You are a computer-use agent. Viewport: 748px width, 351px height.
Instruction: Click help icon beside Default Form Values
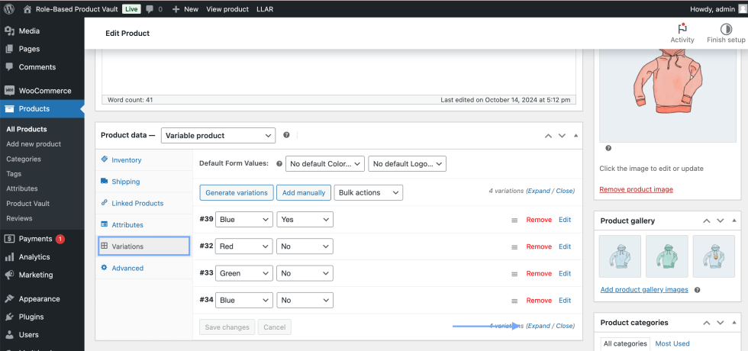click(x=279, y=163)
